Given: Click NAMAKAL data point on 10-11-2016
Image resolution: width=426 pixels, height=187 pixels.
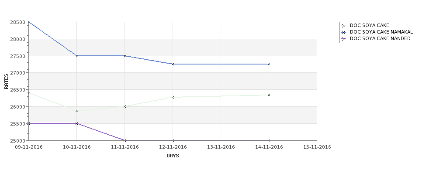Looking at the screenshot, I should tap(76, 56).
